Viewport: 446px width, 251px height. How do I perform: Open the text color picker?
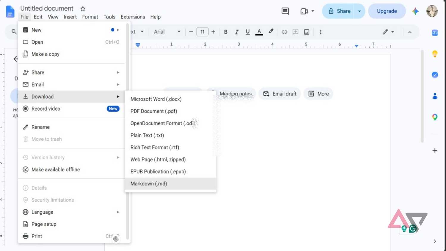(x=259, y=32)
